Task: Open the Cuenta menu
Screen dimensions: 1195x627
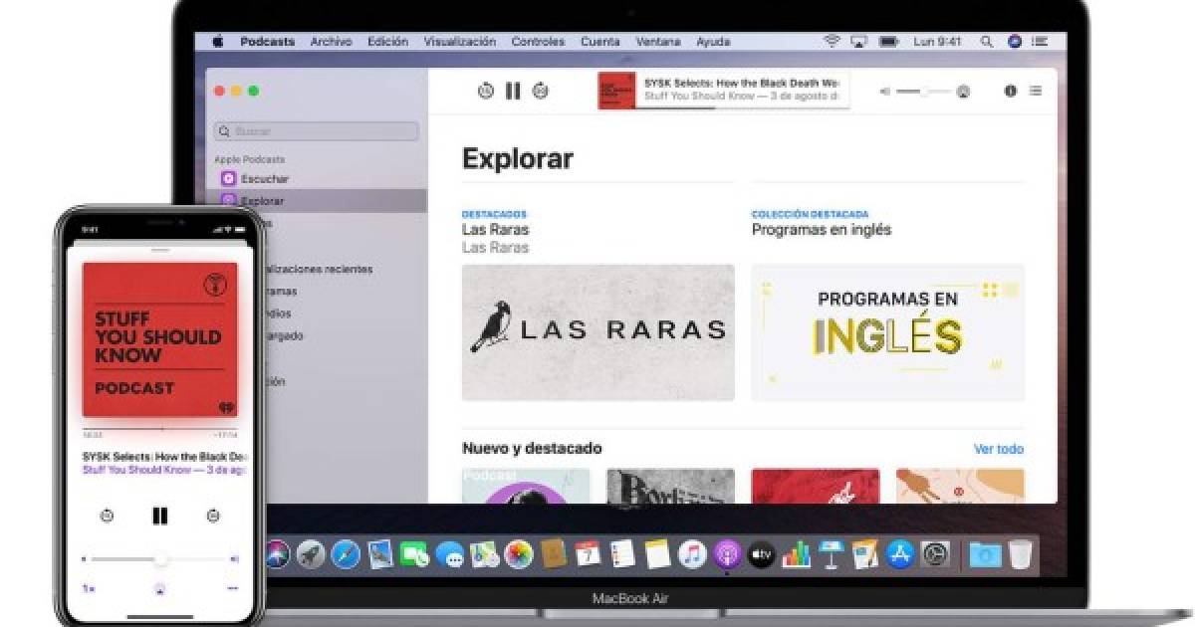Action: click(599, 42)
